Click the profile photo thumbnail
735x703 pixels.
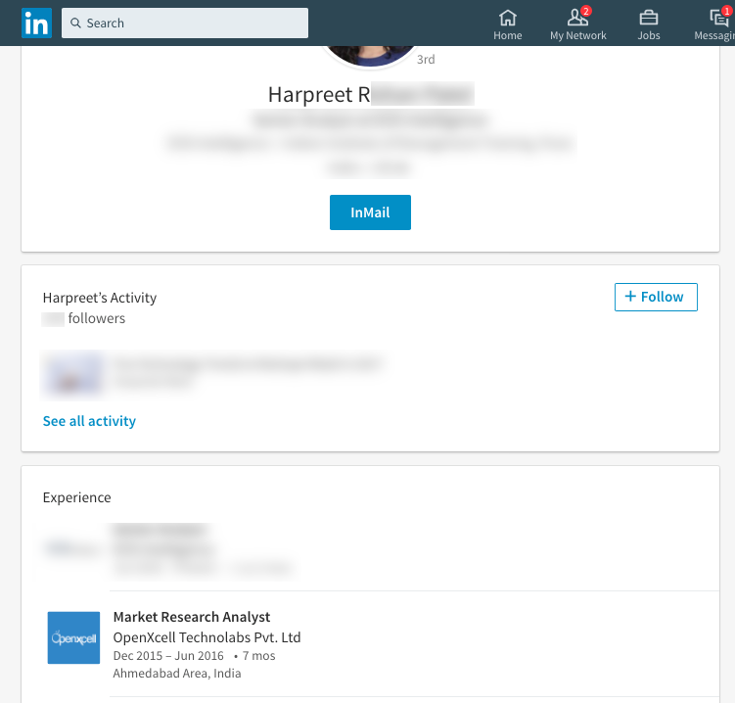370,56
